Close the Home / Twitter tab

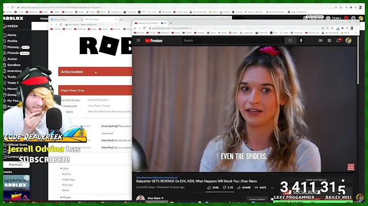81,19
